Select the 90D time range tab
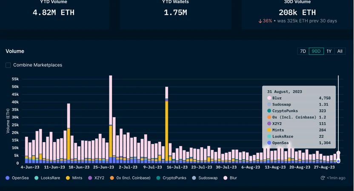Viewport: 354px width, 191px height. point(316,51)
